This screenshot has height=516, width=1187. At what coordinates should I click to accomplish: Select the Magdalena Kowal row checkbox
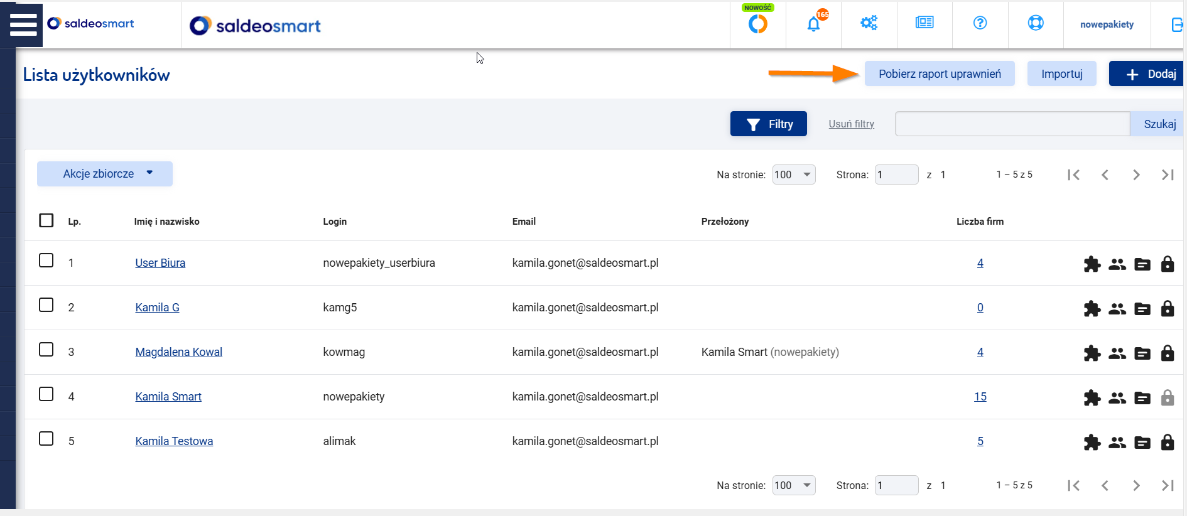(46, 349)
